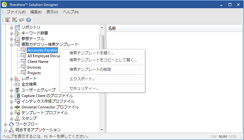Collapse the 複数カテゴリー検索テンプレート node
Image resolution: width=244 pixels, height=140 pixels.
click(12, 45)
